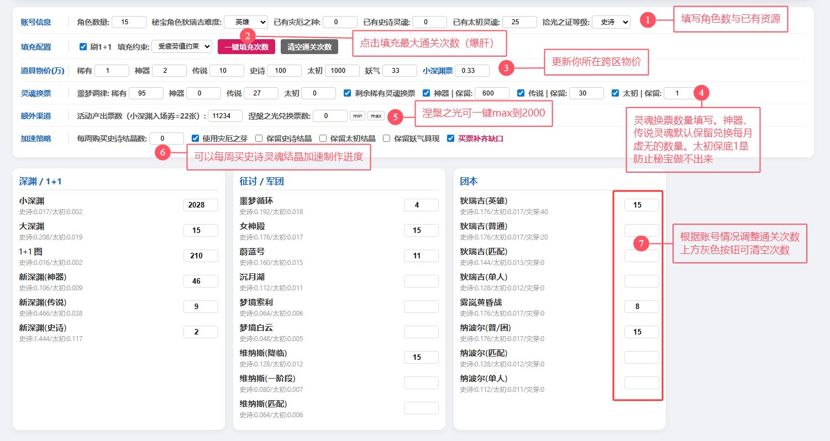Disable the 使用灾厄之芽 option
Screen dimensions: 830x441
[194, 138]
